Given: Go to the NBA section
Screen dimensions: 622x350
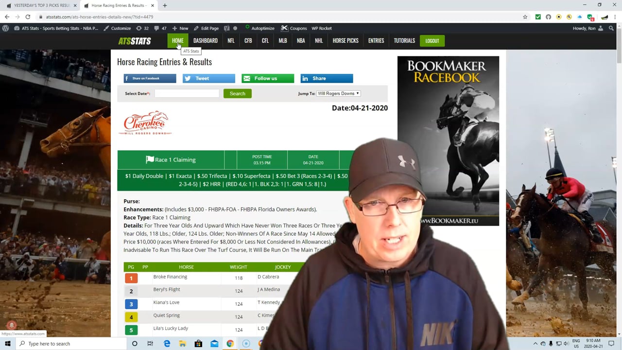Looking at the screenshot, I should pyautogui.click(x=301, y=41).
